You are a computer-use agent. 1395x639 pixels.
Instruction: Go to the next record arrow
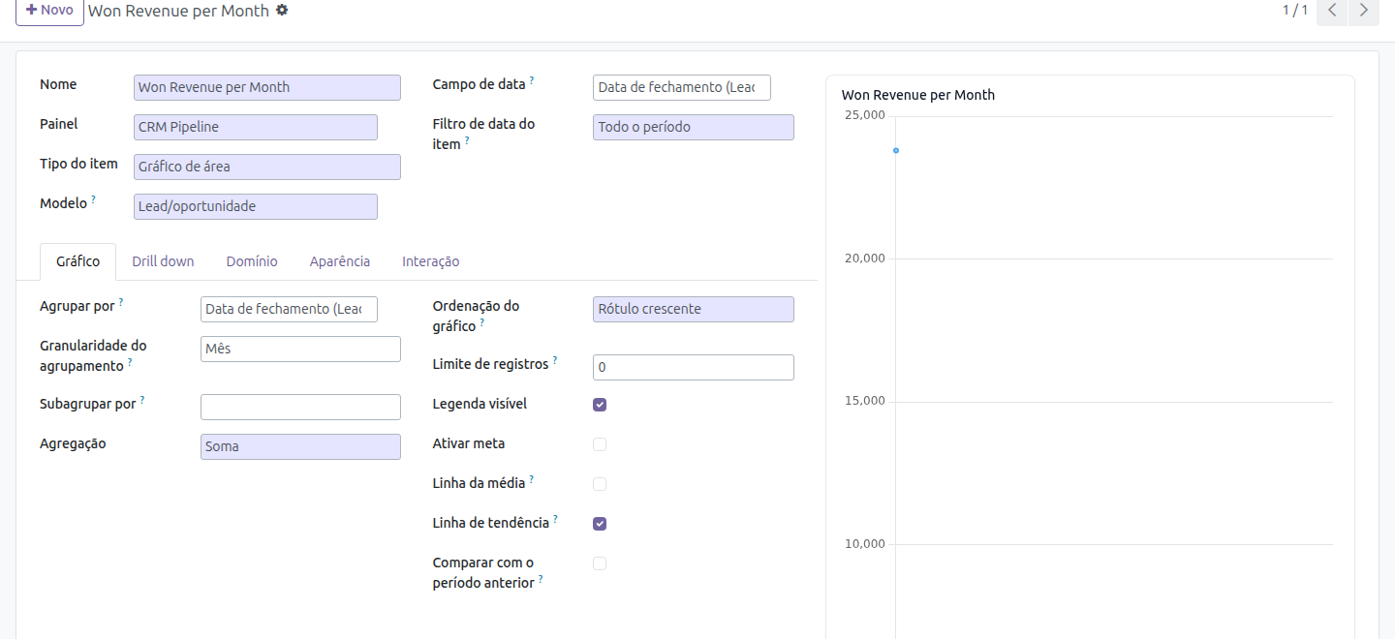[1364, 11]
